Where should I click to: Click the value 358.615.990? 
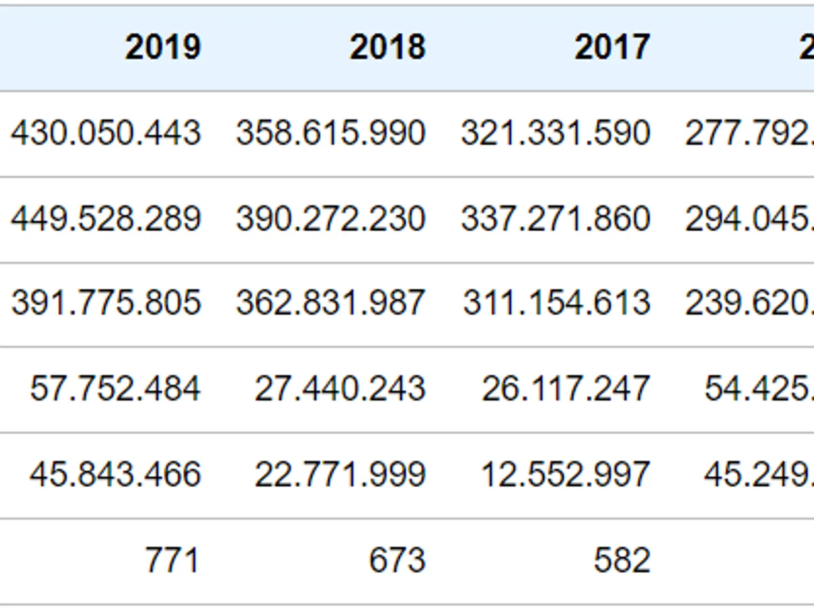click(330, 133)
